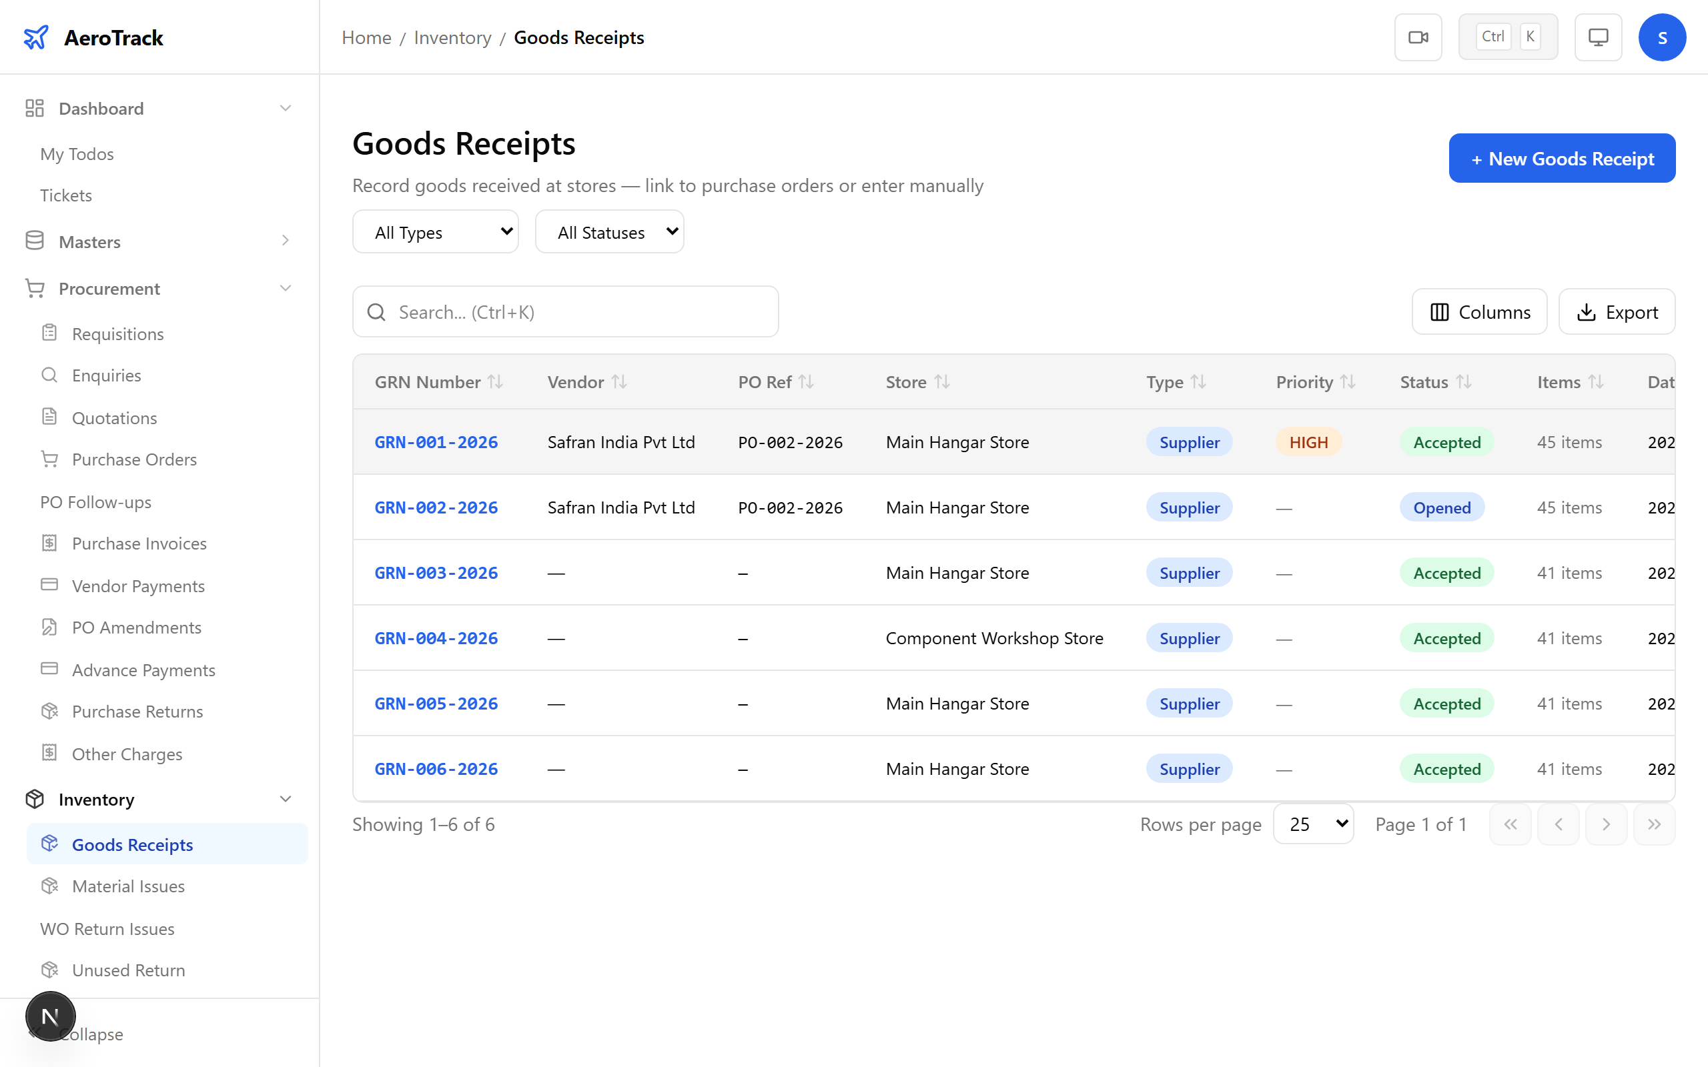The width and height of the screenshot is (1708, 1067).
Task: Select the Requisitions icon in sidebar
Action: coord(49,333)
